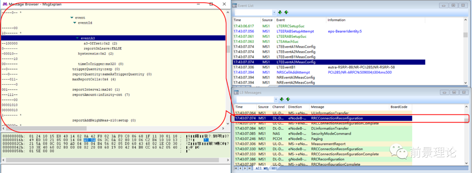Click the Event List search-up green arrow
472x173 pixels.
(x=286, y=12)
